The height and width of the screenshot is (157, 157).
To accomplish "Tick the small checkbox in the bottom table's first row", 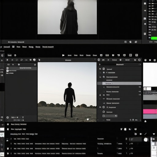I will pos(126,139).
